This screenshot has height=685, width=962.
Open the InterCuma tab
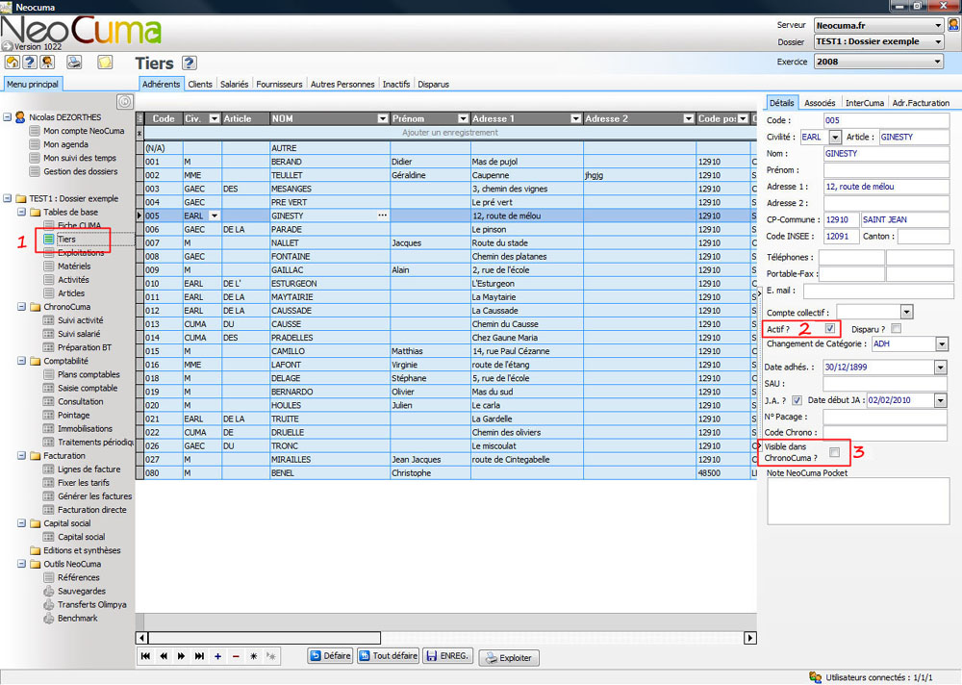click(x=865, y=103)
